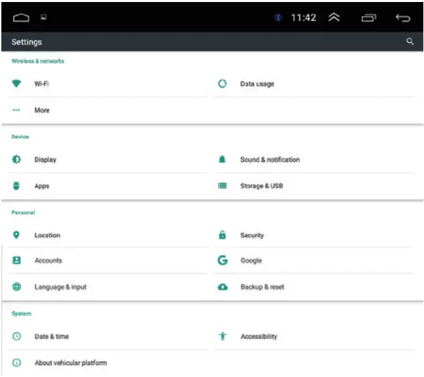
Task: Tap the Backup & reset cloud icon
Action: 223,287
